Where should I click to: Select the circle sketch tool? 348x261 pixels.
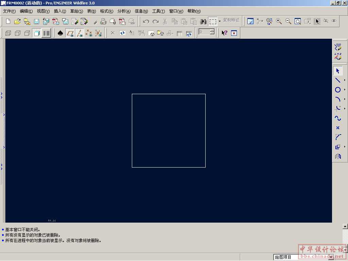click(338, 90)
